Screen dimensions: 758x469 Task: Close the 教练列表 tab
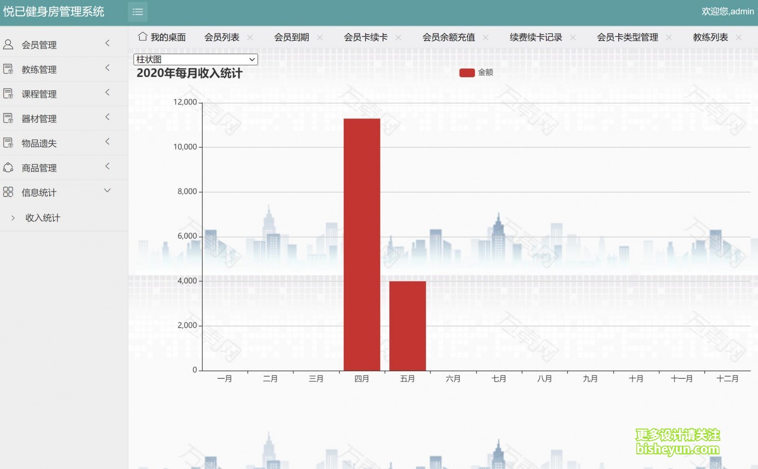tap(739, 37)
